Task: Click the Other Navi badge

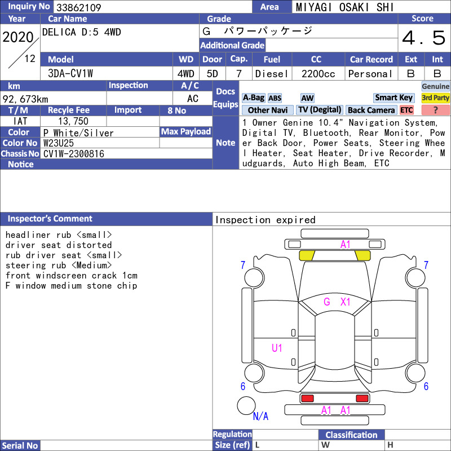Action: pyautogui.click(x=267, y=110)
